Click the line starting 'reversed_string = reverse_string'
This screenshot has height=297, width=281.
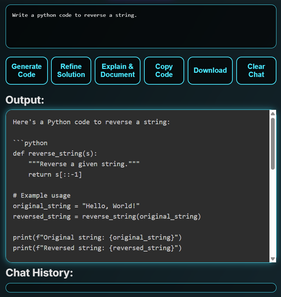pyautogui.click(x=107, y=216)
